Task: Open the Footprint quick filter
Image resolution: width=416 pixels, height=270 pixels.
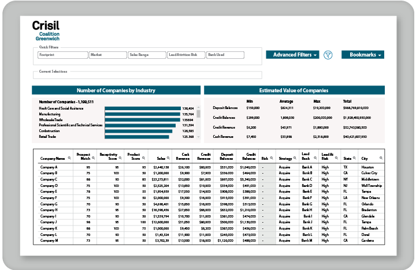Action: coord(62,55)
